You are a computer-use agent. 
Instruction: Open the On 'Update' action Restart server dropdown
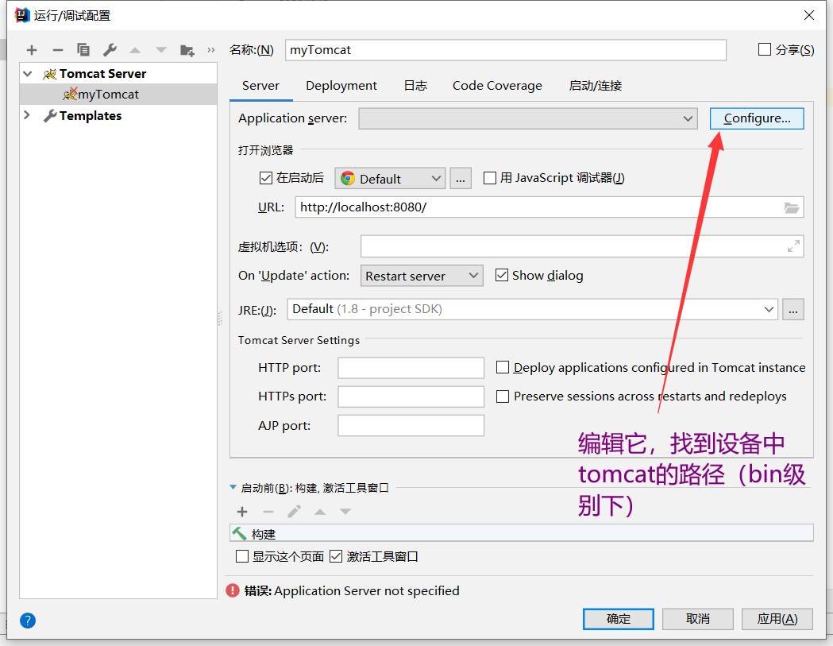click(422, 276)
